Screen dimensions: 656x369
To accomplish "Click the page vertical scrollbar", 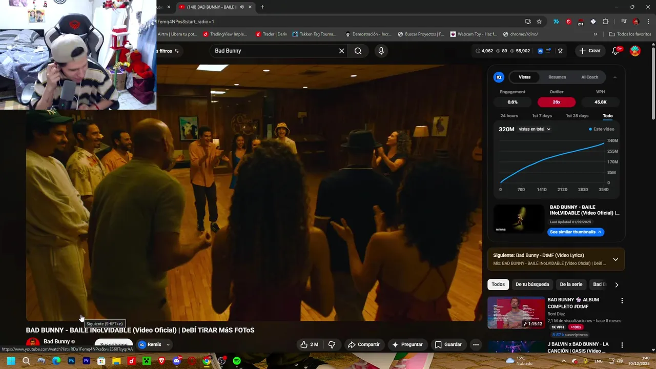I will [x=653, y=84].
